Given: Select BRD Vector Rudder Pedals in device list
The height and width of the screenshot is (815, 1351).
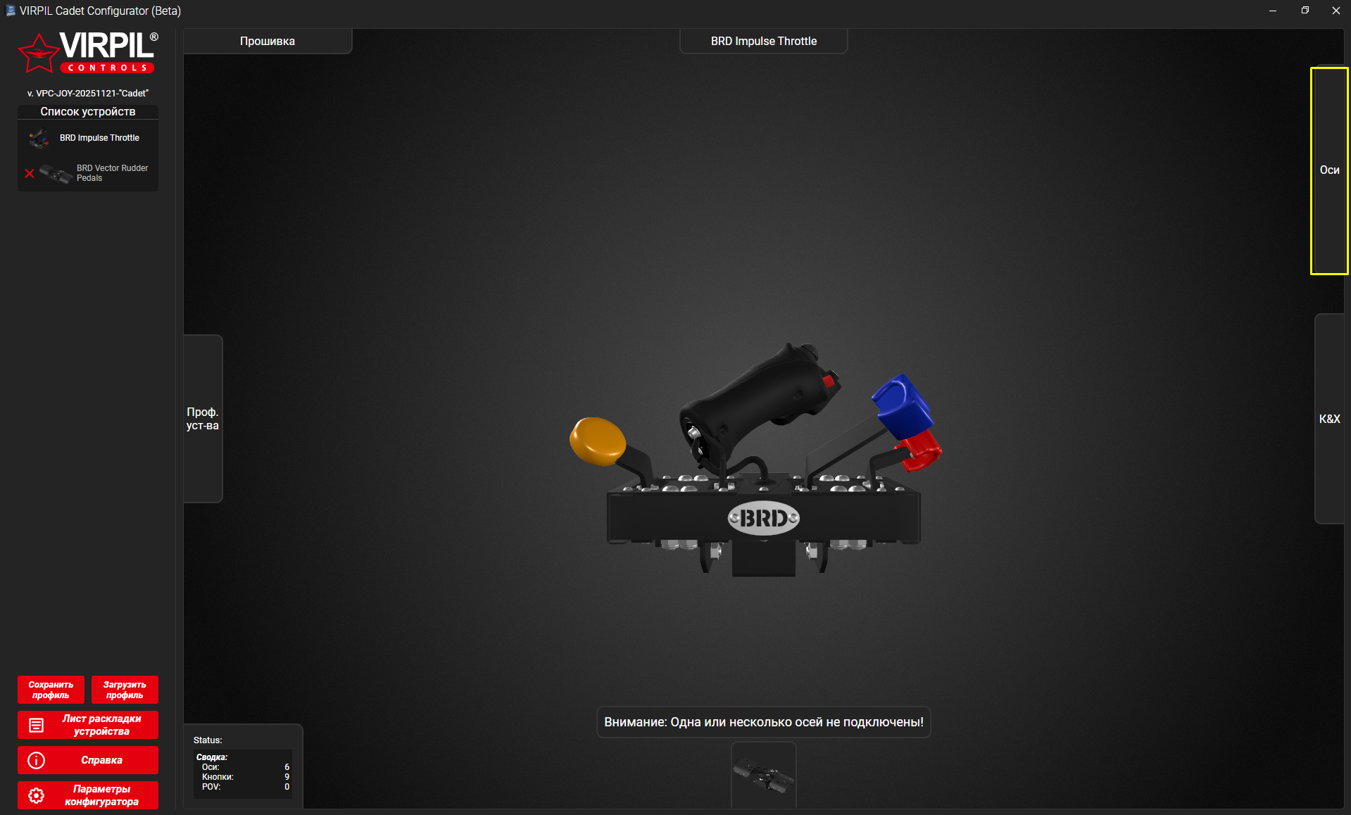Looking at the screenshot, I should [x=112, y=173].
